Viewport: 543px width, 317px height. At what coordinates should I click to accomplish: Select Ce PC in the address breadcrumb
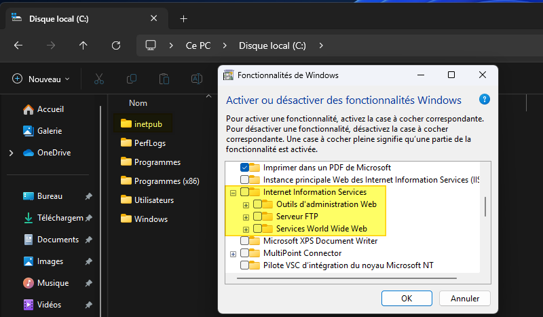click(x=198, y=45)
